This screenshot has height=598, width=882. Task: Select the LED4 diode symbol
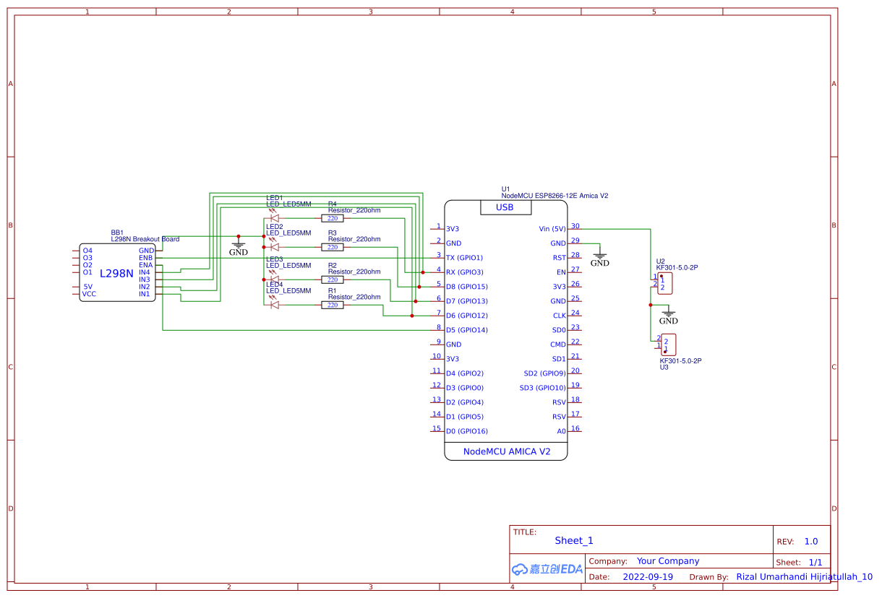275,303
